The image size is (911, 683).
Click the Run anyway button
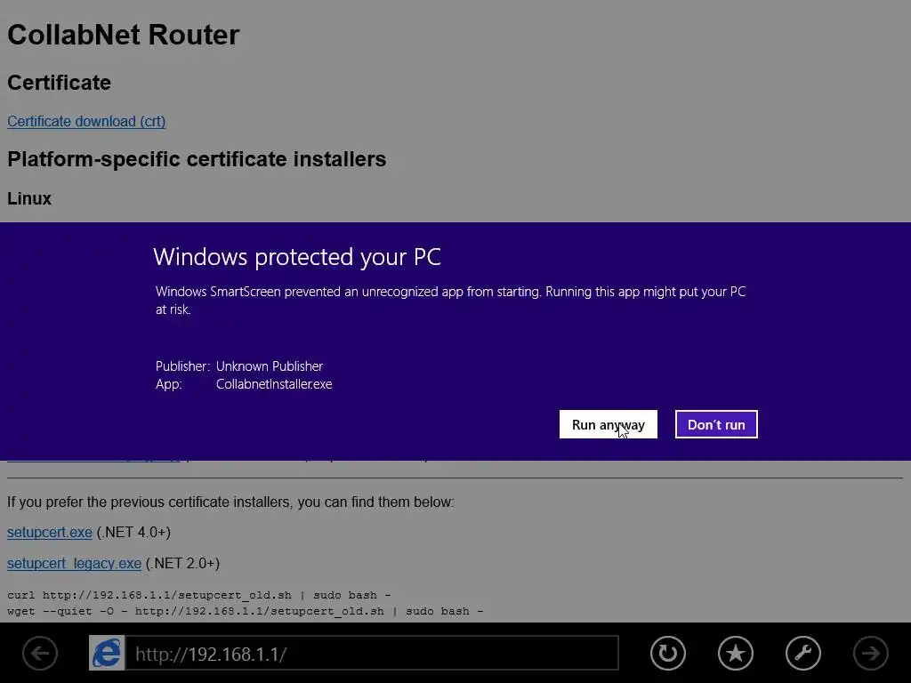(609, 424)
